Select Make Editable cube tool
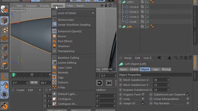This screenshot has width=198, height=111. tap(5, 21)
